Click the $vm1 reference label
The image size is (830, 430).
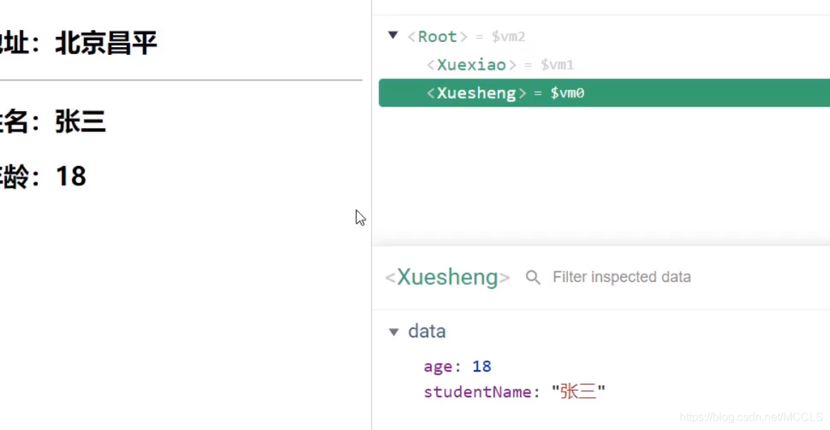pos(557,65)
